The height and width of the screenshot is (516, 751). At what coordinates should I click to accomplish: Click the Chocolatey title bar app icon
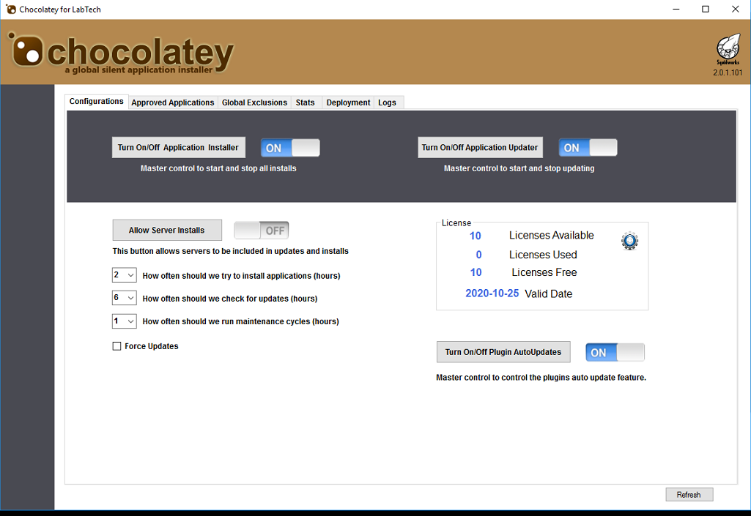point(9,10)
